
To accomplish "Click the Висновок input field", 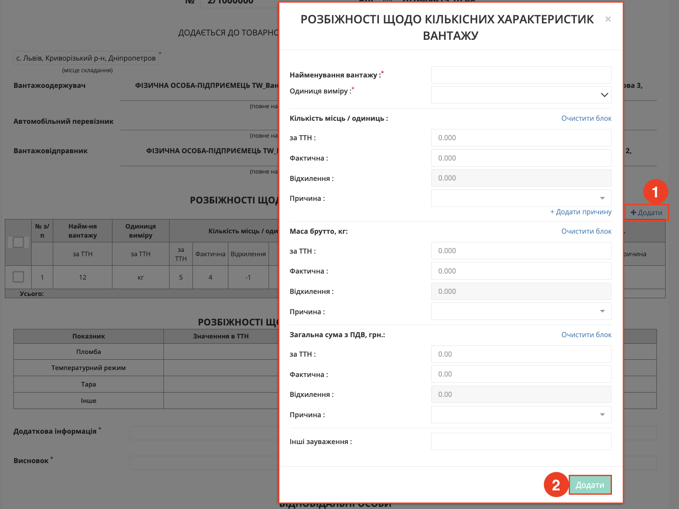I will pos(203,463).
